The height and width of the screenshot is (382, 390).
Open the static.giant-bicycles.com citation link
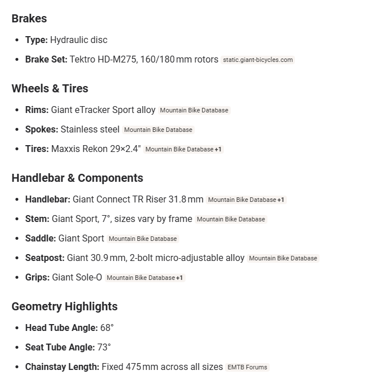pos(258,60)
